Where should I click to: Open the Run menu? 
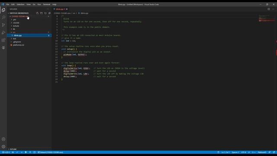(39, 4)
